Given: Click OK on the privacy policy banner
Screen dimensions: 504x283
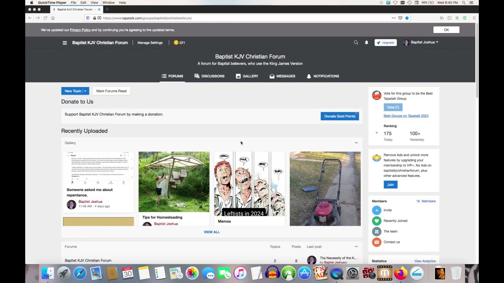Looking at the screenshot, I should [446, 30].
